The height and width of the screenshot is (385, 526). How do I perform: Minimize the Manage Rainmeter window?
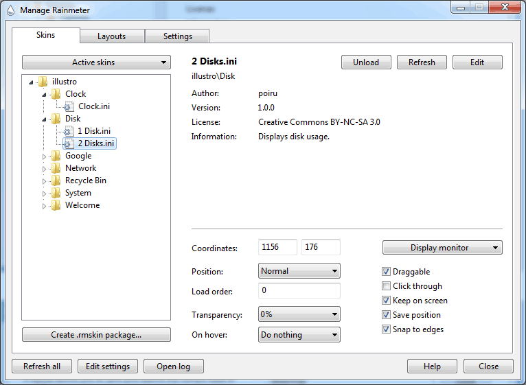pos(461,8)
